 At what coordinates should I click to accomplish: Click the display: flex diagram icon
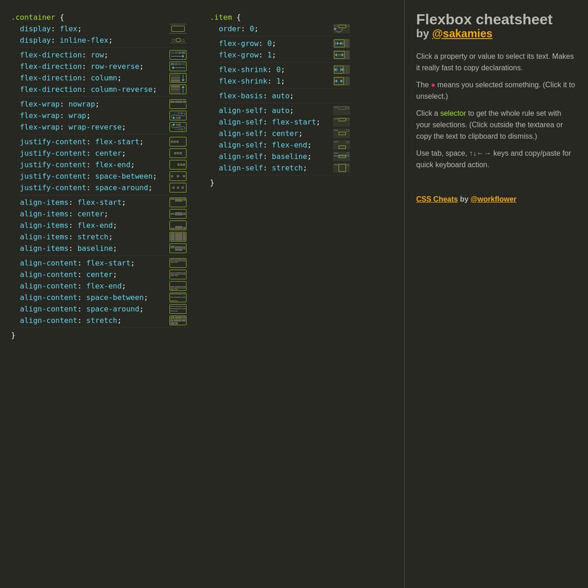point(178,29)
